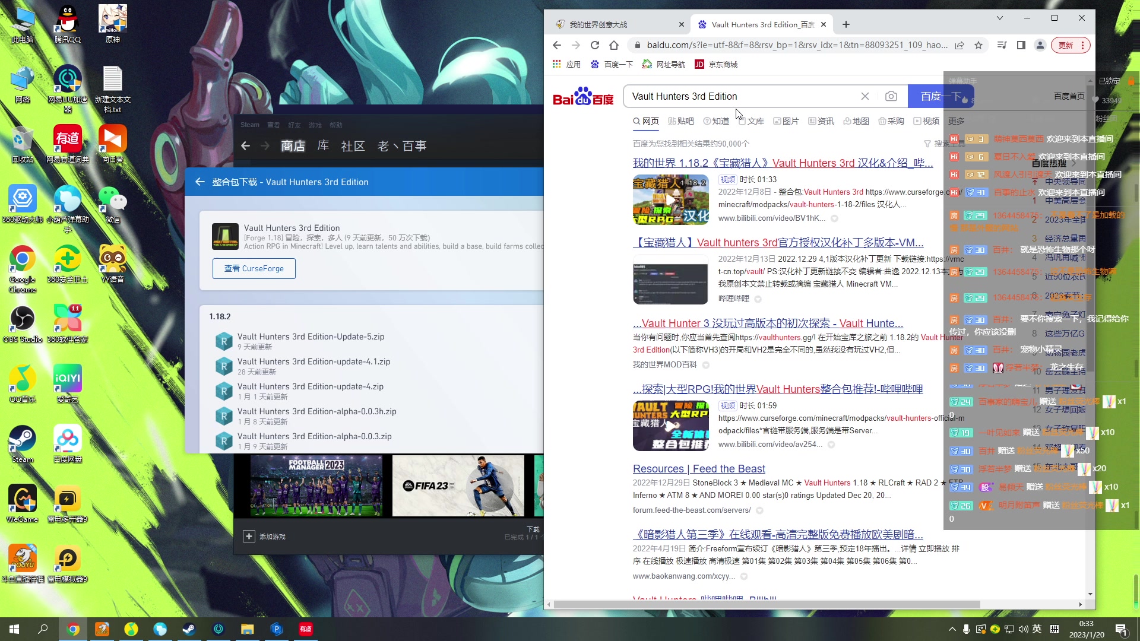
Task: Download Vault Hunters 3rd Edition-Update-5.zip
Action: click(311, 337)
